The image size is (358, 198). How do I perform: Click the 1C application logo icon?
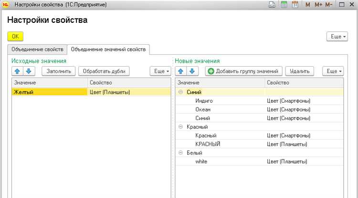[x=5, y=5]
